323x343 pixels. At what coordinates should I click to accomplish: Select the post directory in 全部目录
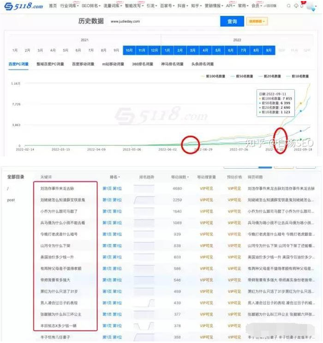pyautogui.click(x=11, y=200)
